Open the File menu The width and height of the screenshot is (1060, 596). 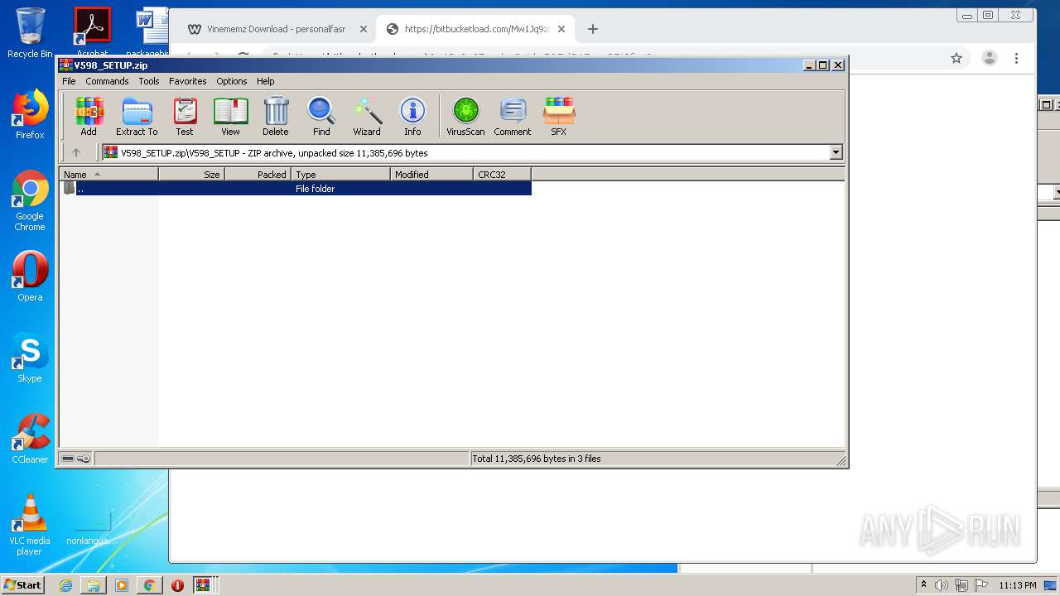(69, 81)
